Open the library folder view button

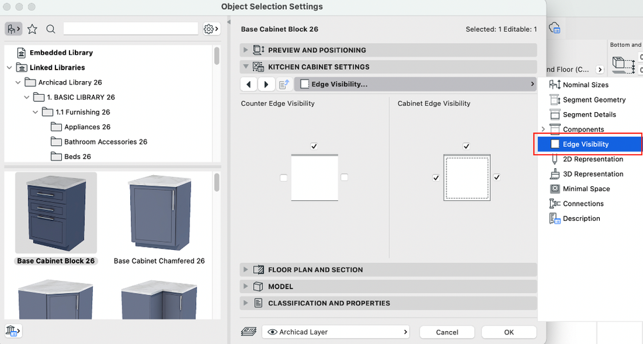14,29
